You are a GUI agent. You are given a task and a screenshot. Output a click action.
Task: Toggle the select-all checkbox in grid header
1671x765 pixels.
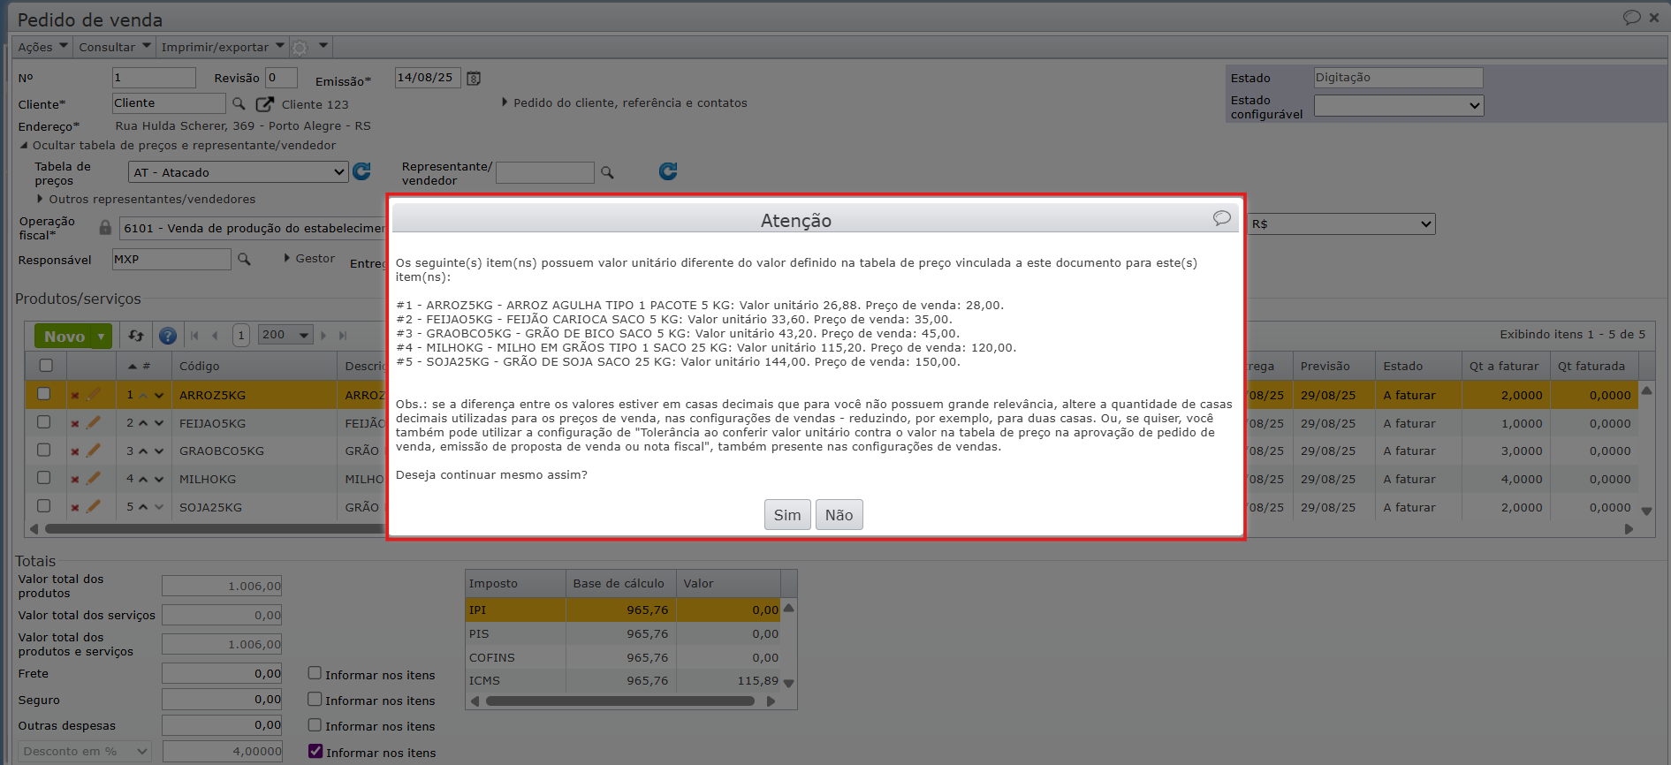click(46, 365)
